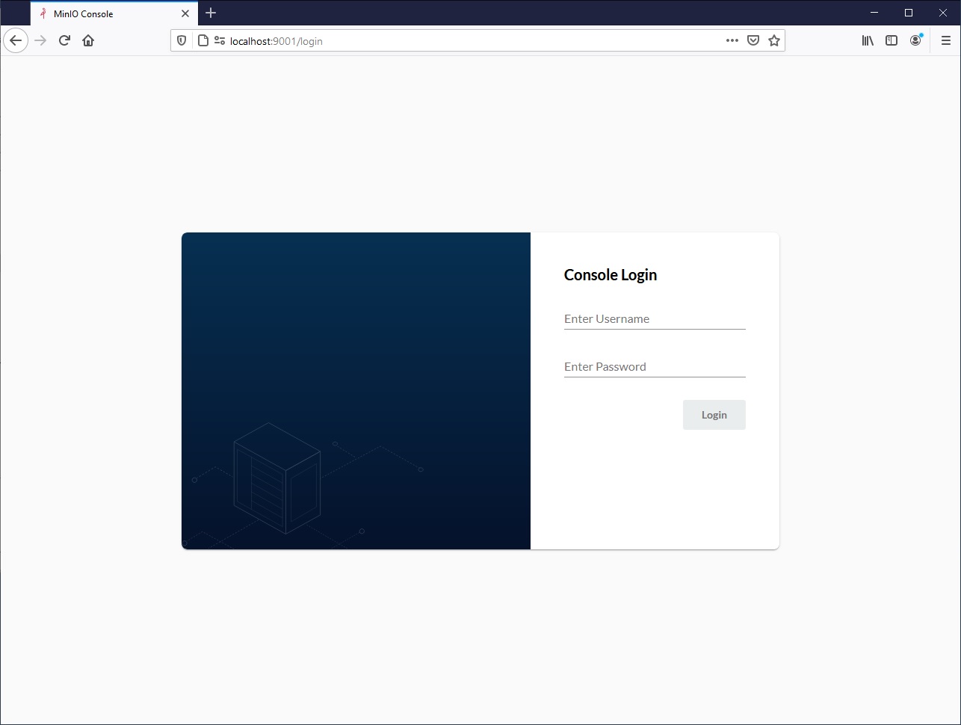Image resolution: width=961 pixels, height=725 pixels.
Task: Click the Login button
Action: pos(714,415)
